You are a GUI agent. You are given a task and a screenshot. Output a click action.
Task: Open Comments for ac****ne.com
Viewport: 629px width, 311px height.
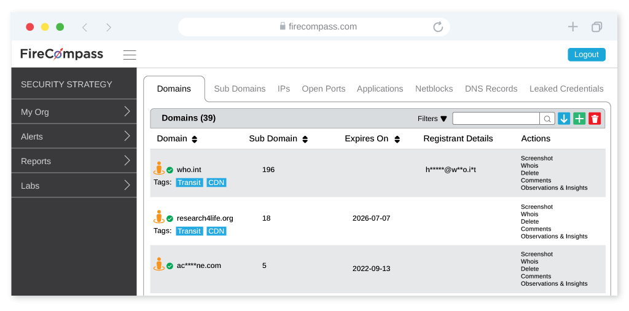coord(536,276)
